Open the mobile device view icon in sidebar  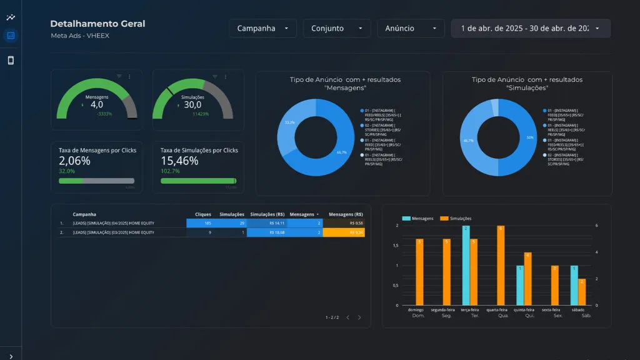coord(11,61)
